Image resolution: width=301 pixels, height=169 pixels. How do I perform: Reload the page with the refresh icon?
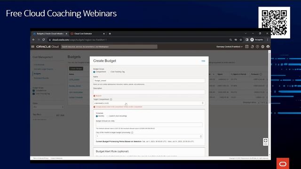[x=44, y=39]
